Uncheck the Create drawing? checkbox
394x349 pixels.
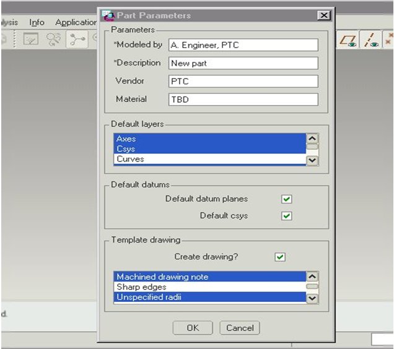(280, 257)
